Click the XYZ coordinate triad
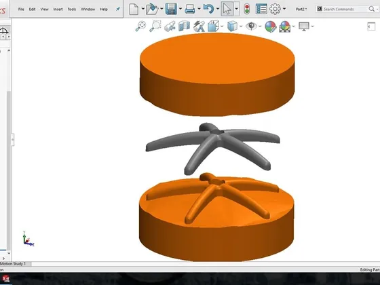Viewport: 380px width, 285px height. (x=28, y=239)
